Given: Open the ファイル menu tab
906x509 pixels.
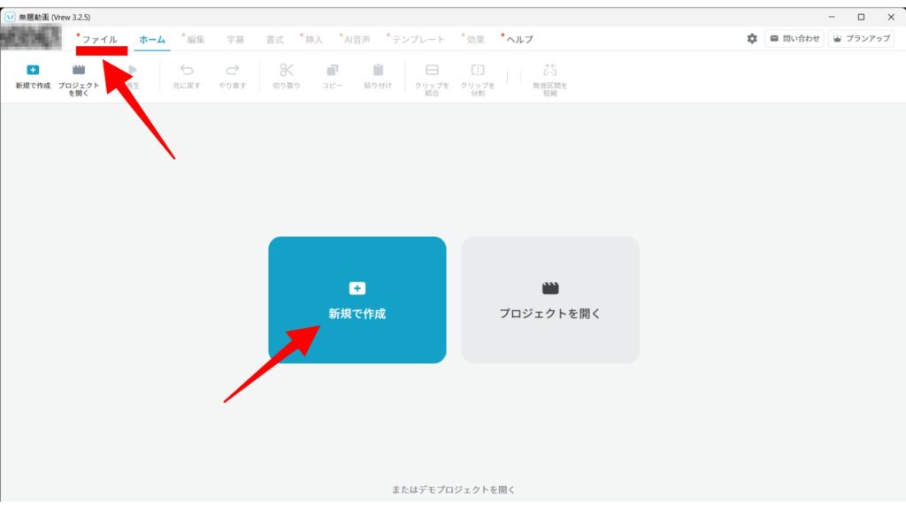Looking at the screenshot, I should (x=99, y=40).
